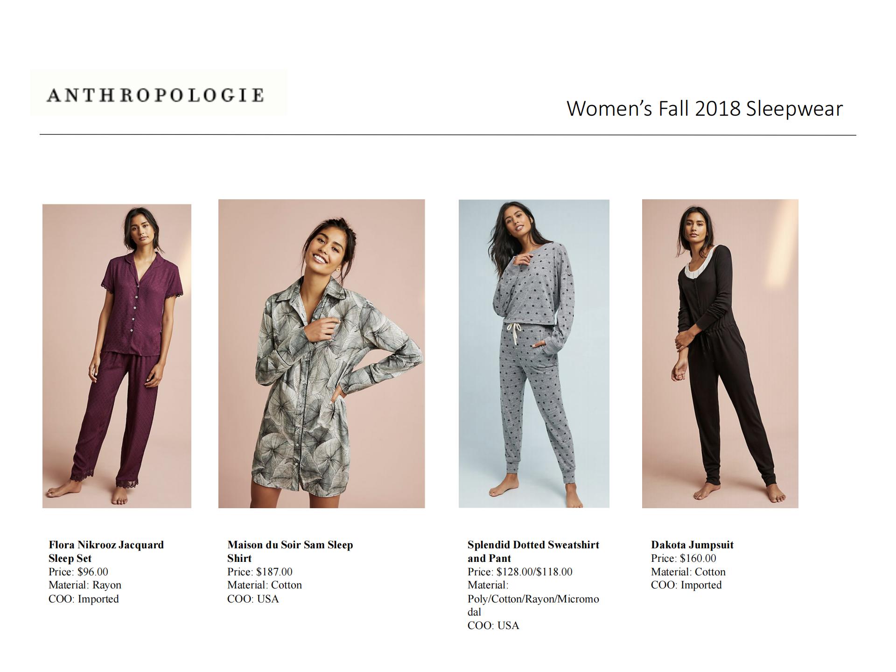Select the Price: $160.00 text
Screen dimensions: 896x672
click(x=684, y=558)
